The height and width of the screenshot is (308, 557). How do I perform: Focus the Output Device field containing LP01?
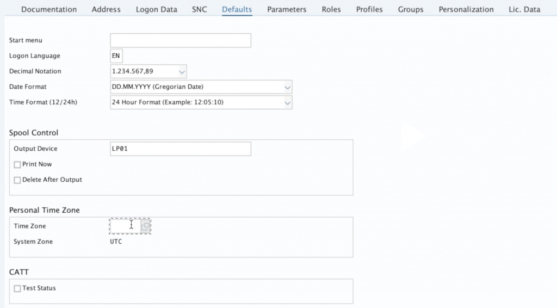[180, 149]
